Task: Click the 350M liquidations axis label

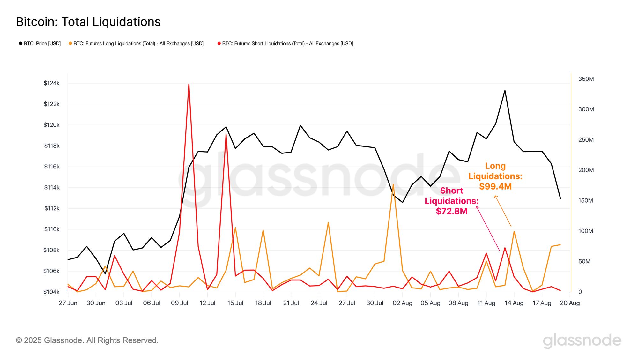Action: point(586,79)
